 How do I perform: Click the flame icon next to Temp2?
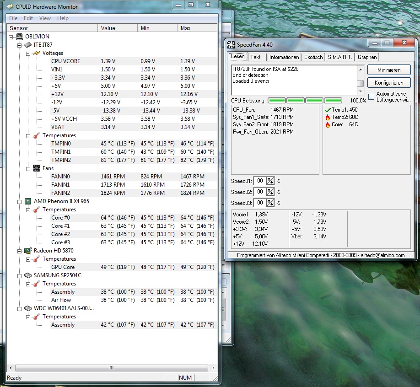[x=327, y=117]
